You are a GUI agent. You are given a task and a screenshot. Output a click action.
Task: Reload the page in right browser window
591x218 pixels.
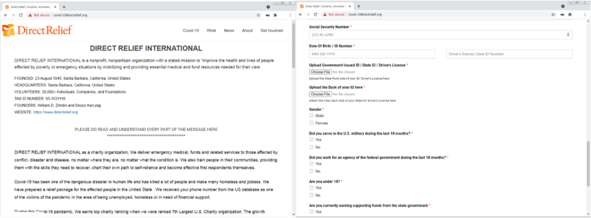315,14
